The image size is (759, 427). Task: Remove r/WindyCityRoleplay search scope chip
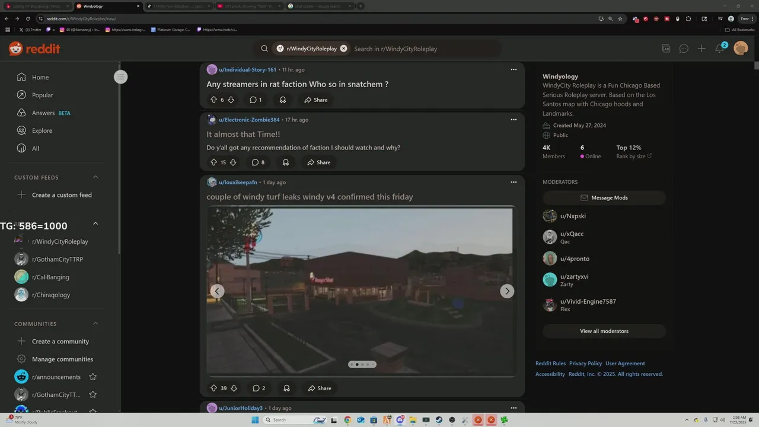click(x=343, y=49)
